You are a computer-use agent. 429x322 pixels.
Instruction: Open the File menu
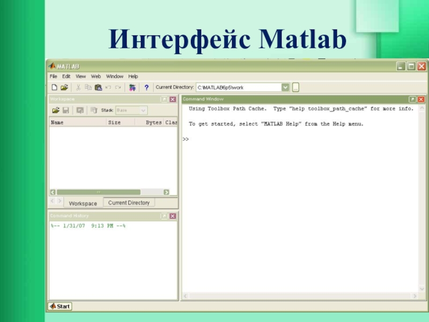click(53, 76)
